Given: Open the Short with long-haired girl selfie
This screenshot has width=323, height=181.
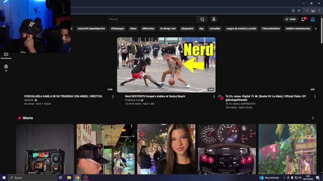Looking at the screenshot, I should click(x=166, y=149).
